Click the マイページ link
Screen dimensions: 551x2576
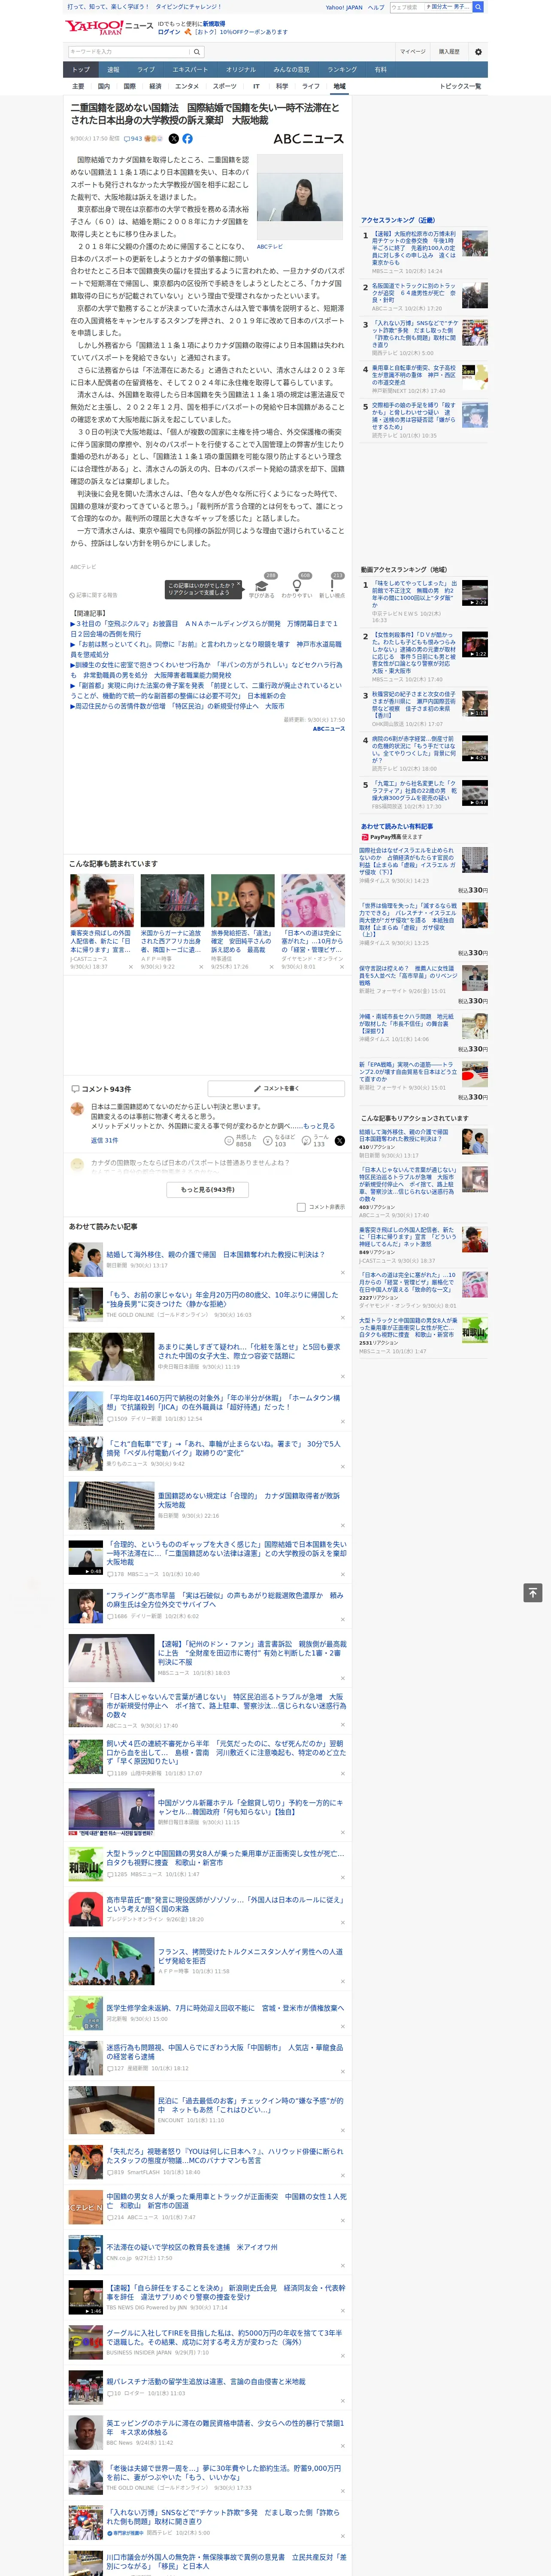click(413, 52)
